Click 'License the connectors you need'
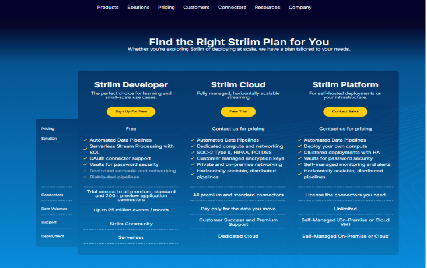 point(345,195)
